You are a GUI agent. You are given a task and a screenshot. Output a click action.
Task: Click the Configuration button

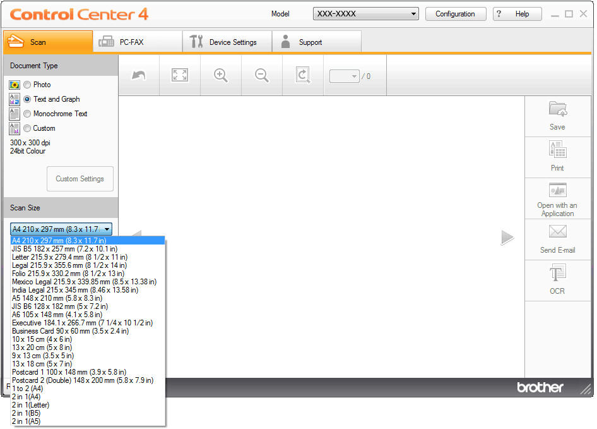(x=456, y=14)
